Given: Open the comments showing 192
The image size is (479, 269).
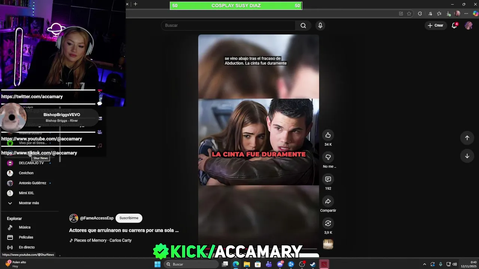Looking at the screenshot, I should 328,179.
